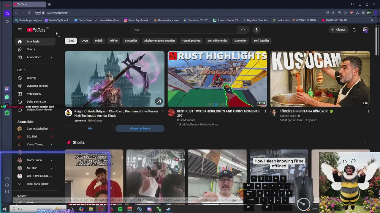Click the bookmark heart in address bar
The image size is (380, 213).
pos(351,13)
